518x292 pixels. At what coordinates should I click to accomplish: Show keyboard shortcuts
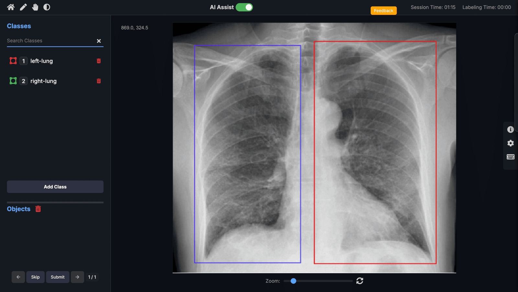(510, 157)
